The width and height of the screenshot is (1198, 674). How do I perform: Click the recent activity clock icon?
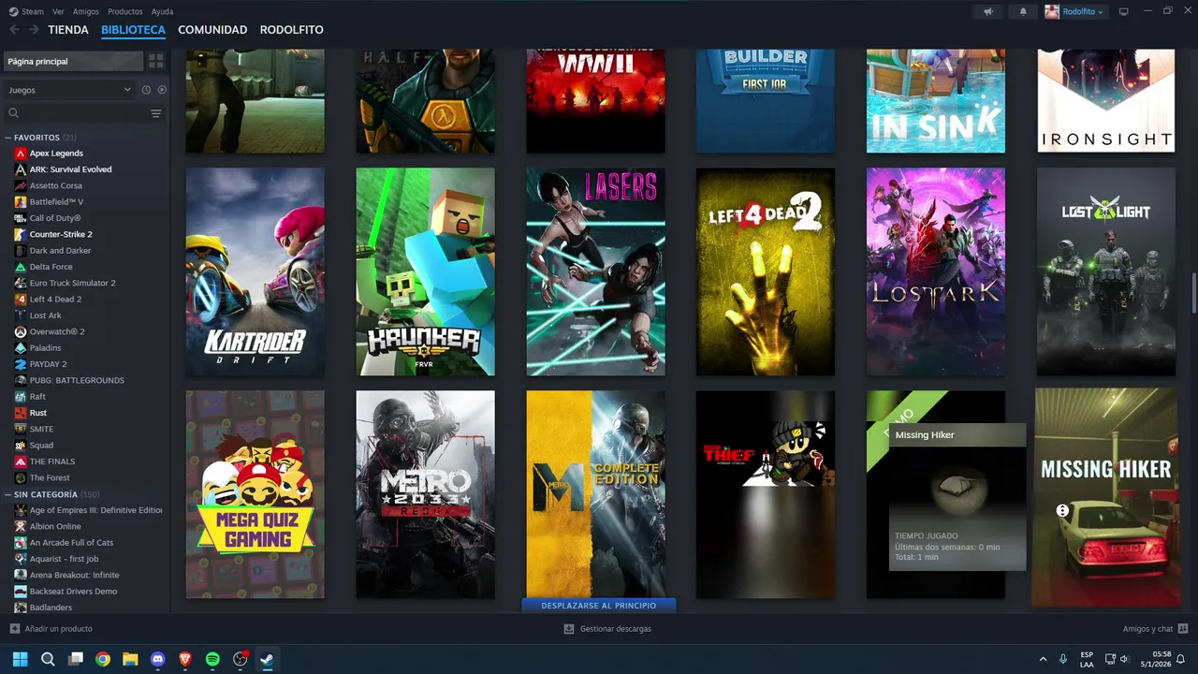[x=146, y=90]
